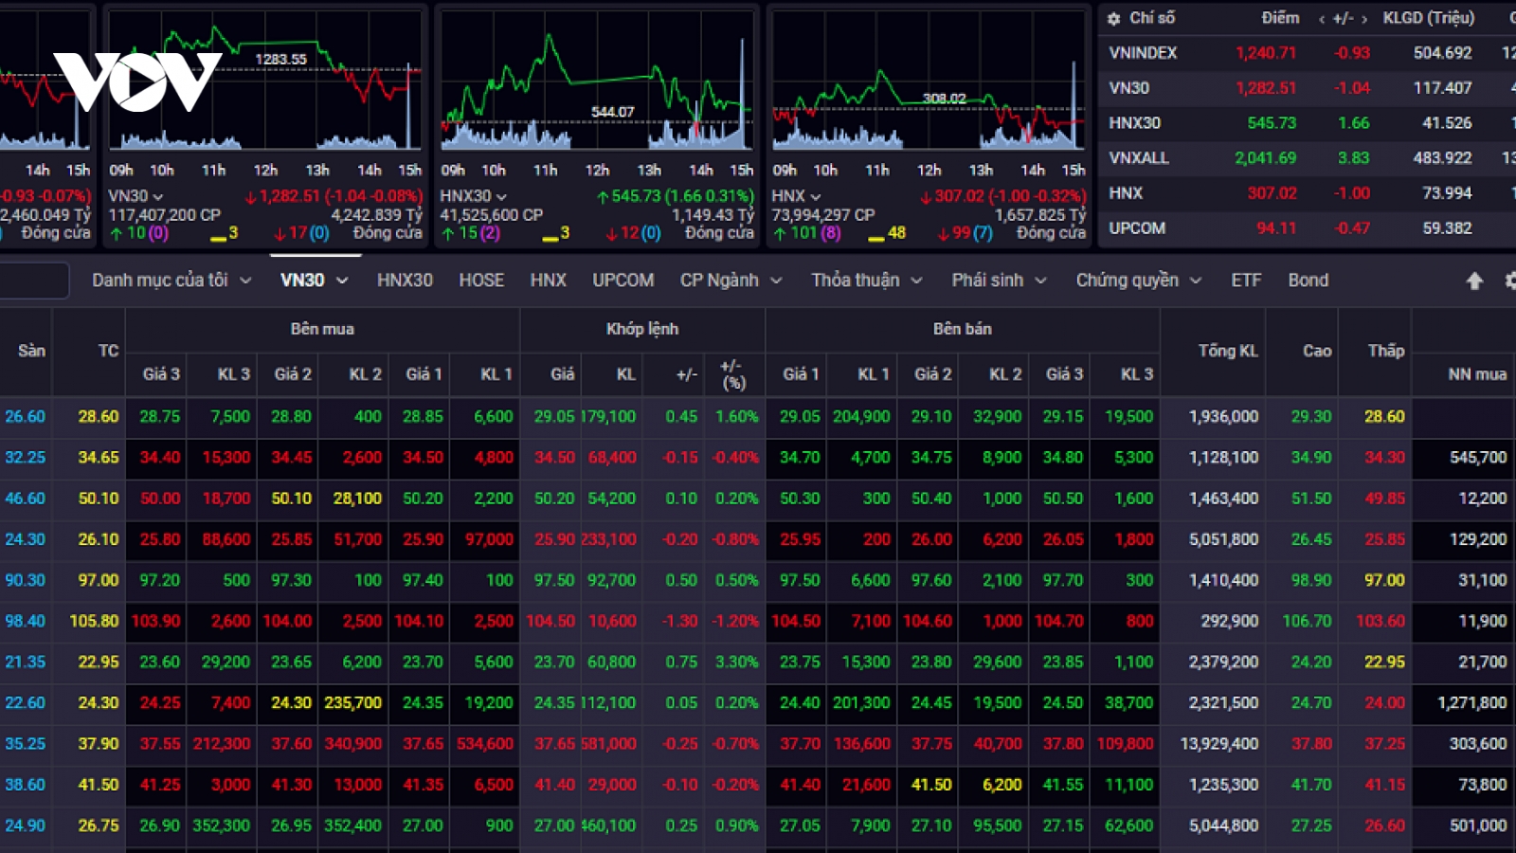Open the price board settings gear icon
The width and height of the screenshot is (1516, 853).
click(1510, 281)
